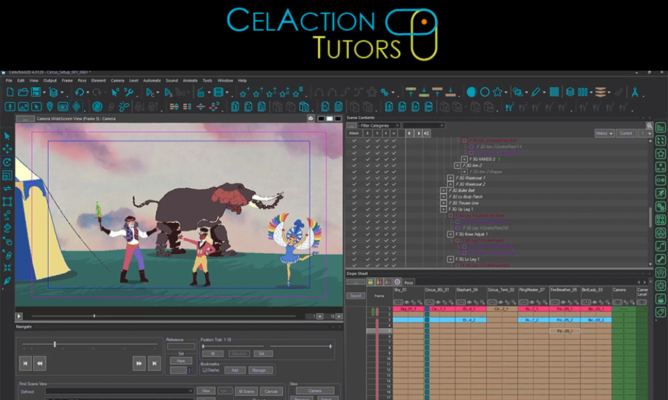Toggle first checkmark on F3Q Up Leg 1 row

coord(354,209)
